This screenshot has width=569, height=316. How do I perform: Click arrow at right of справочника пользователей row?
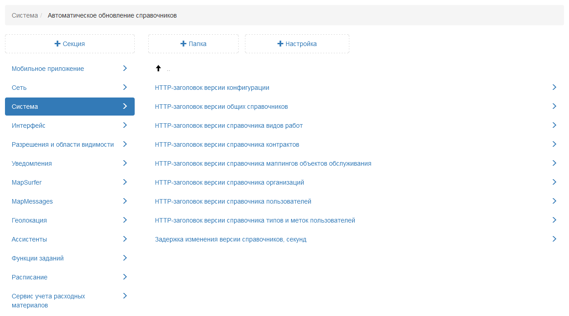click(555, 201)
